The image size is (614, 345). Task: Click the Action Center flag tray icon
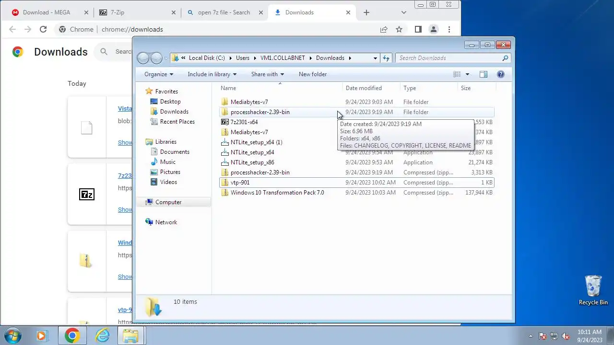[543, 336]
